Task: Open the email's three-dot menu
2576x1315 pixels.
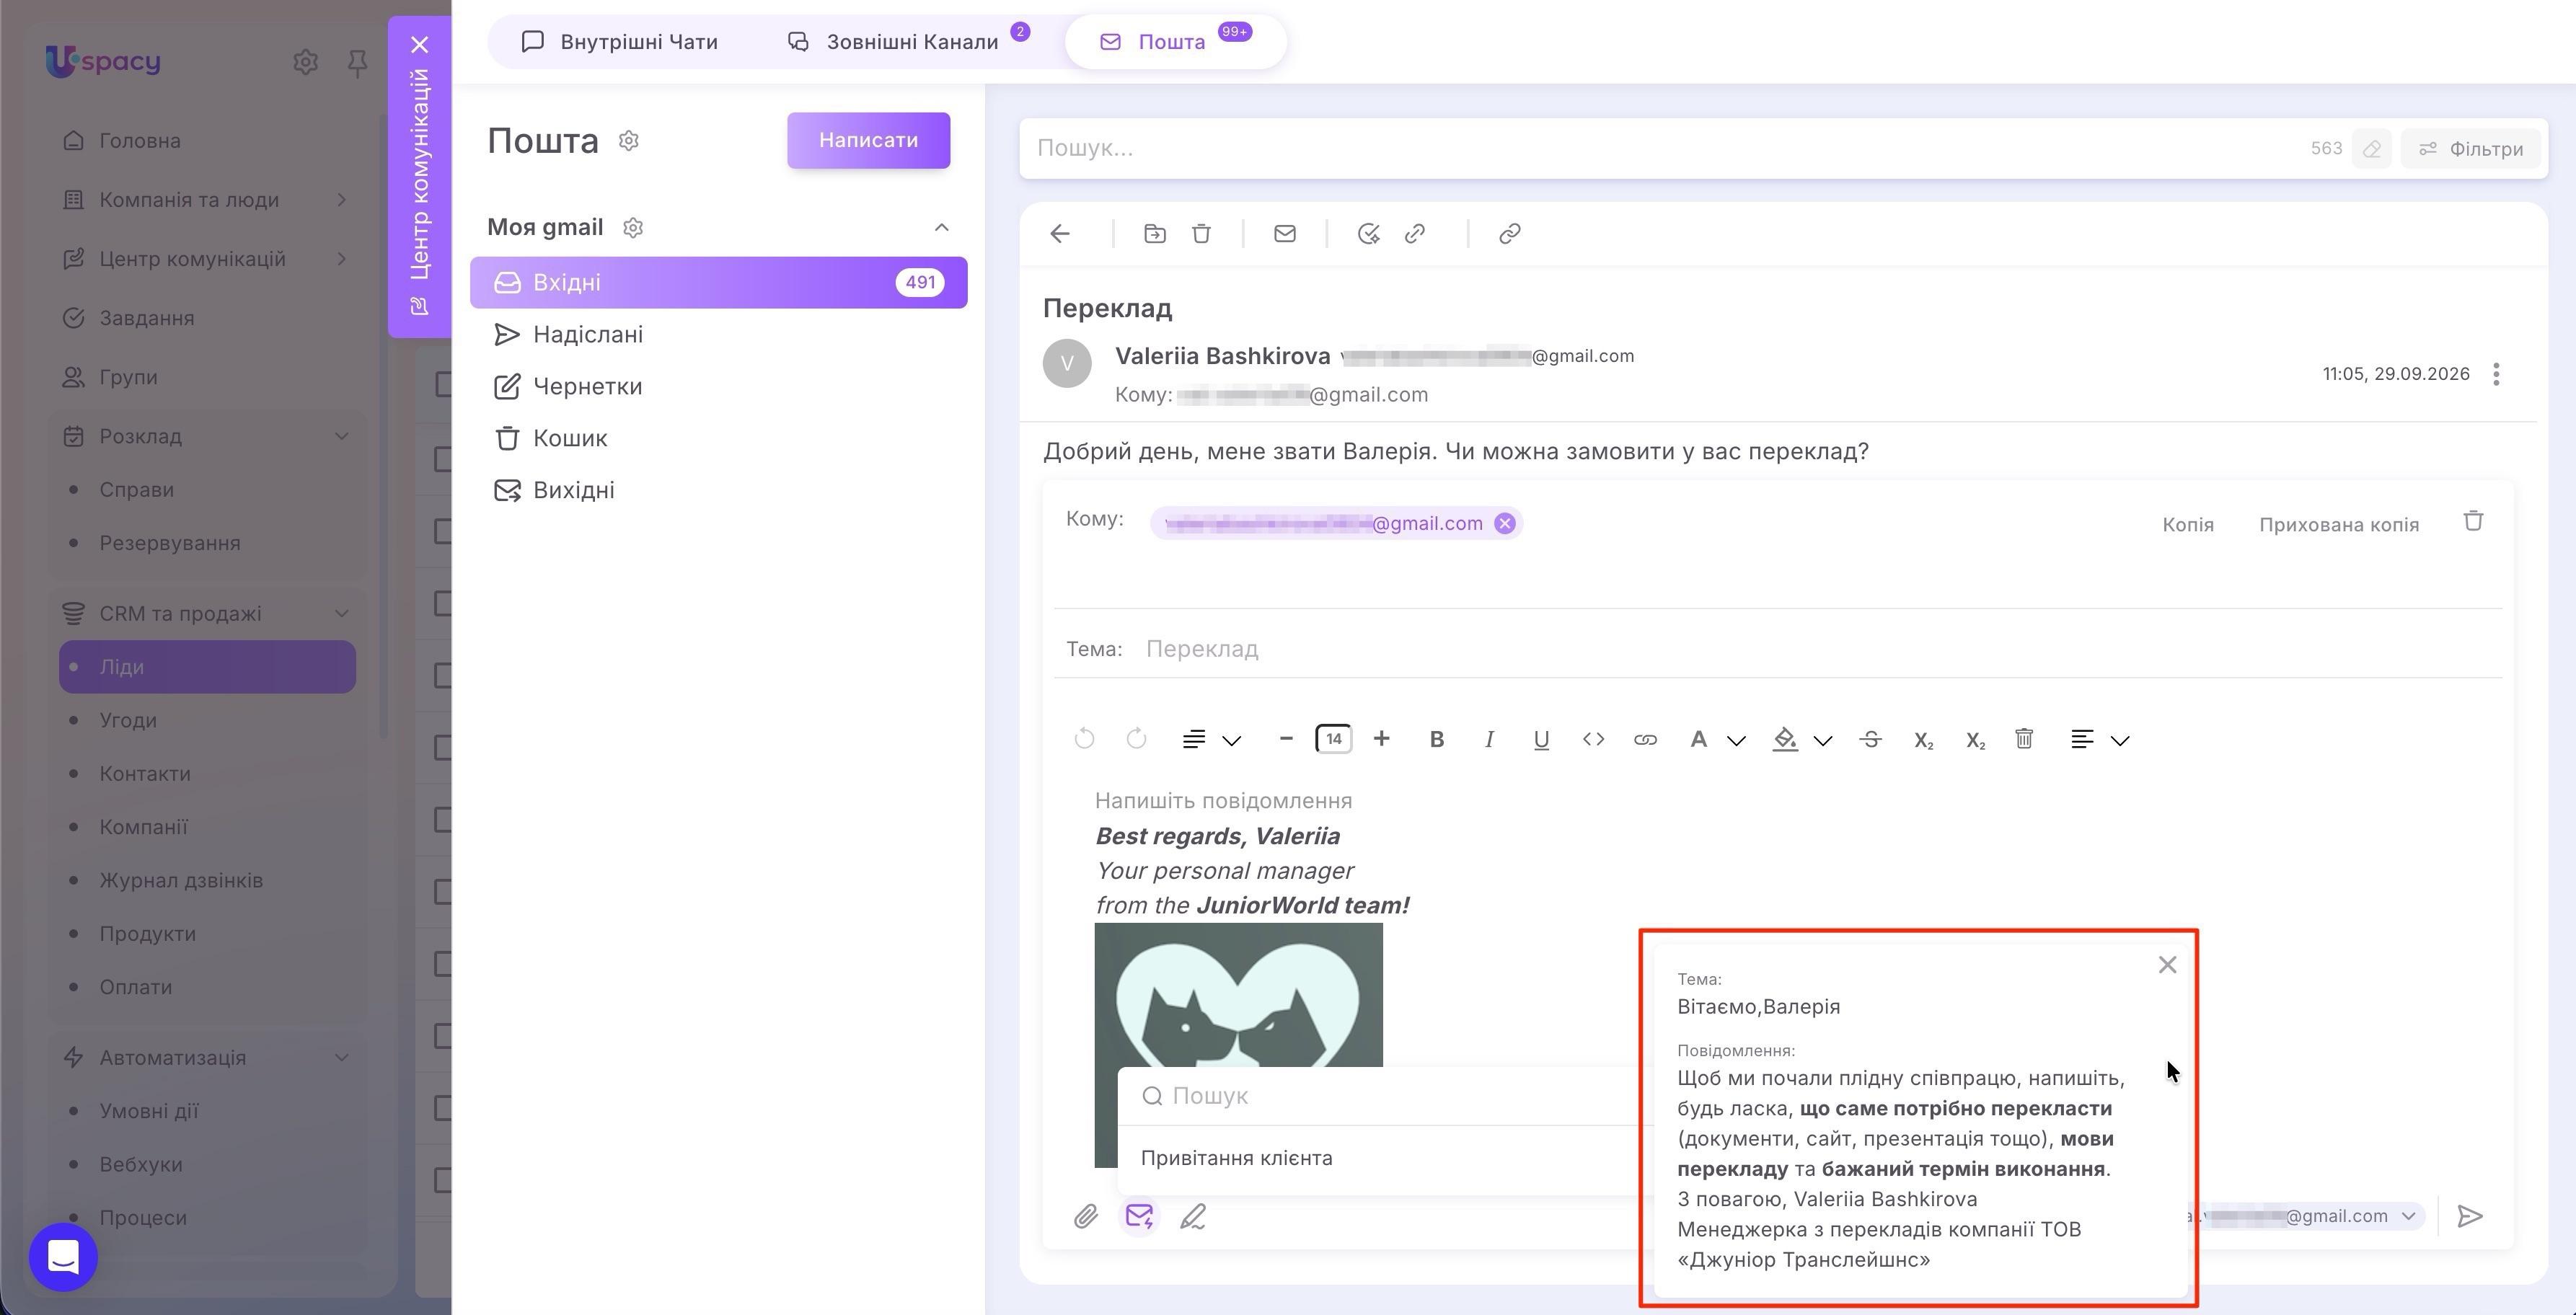Action: (x=2496, y=374)
